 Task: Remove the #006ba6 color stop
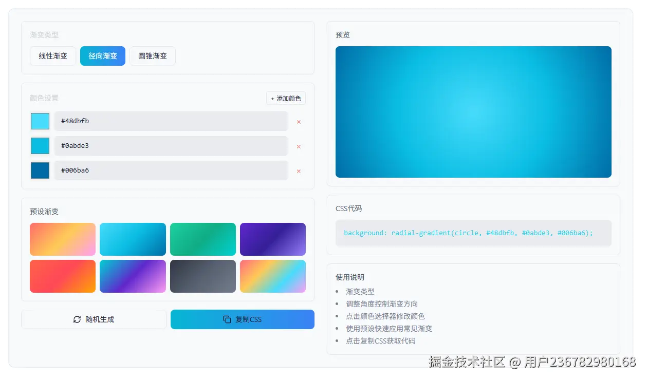click(299, 171)
